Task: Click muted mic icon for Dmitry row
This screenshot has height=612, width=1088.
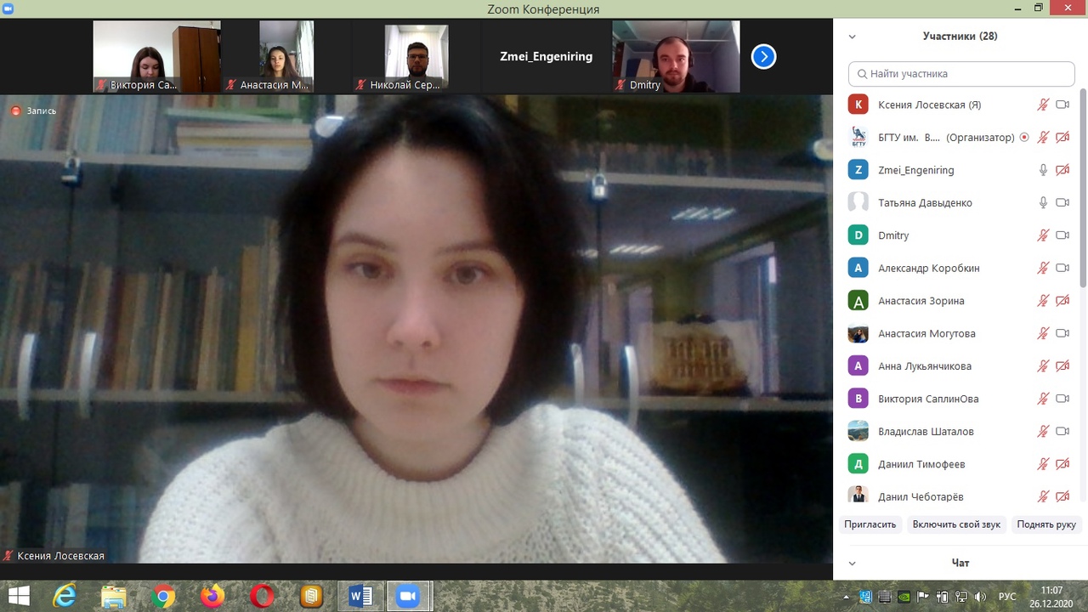Action: (1043, 235)
